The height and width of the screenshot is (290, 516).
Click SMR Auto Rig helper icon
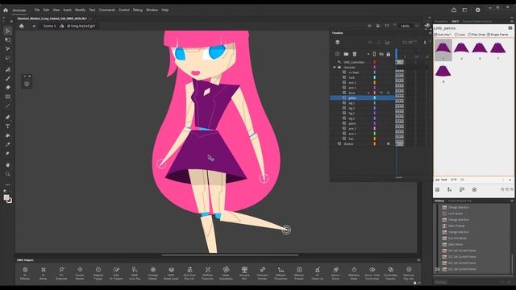pyautogui.click(x=135, y=273)
